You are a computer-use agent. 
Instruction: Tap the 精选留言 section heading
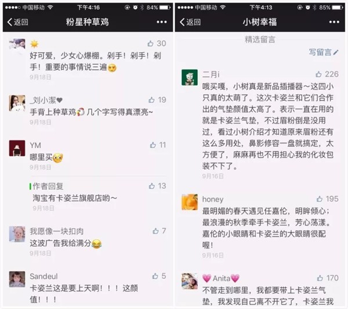260,39
